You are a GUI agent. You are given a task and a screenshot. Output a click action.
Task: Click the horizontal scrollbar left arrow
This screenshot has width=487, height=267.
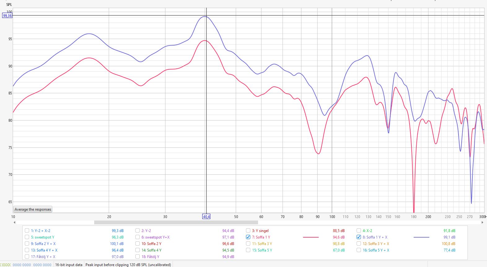tap(14, 222)
